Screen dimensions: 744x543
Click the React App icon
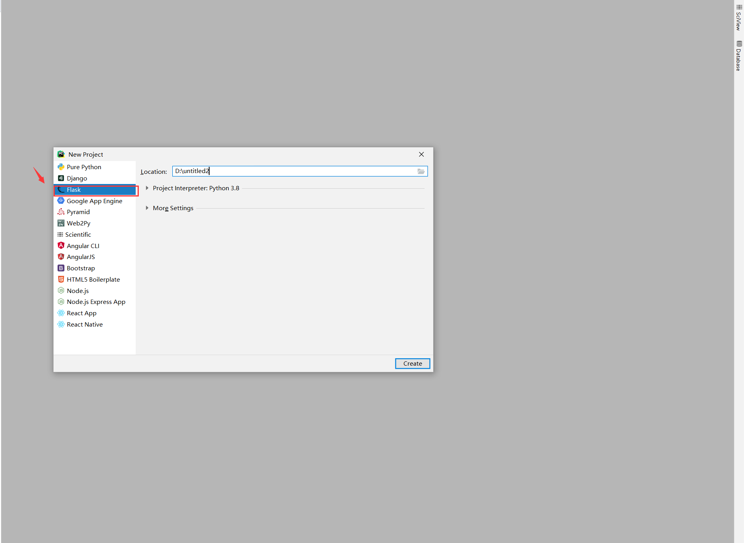61,313
